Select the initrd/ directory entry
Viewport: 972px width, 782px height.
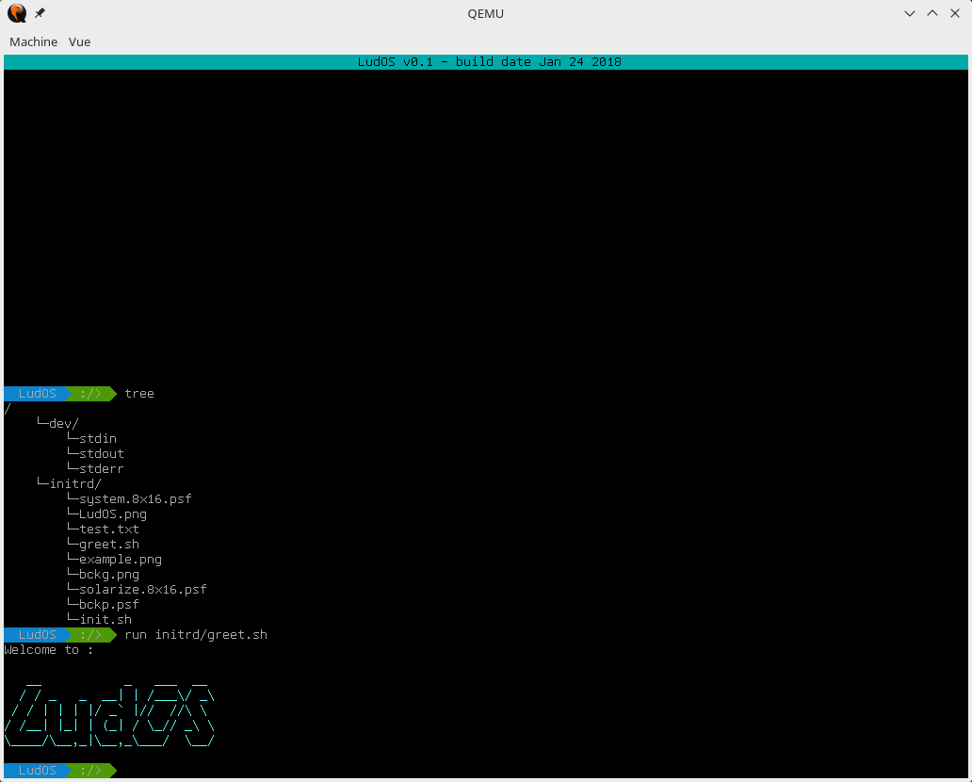(x=75, y=483)
